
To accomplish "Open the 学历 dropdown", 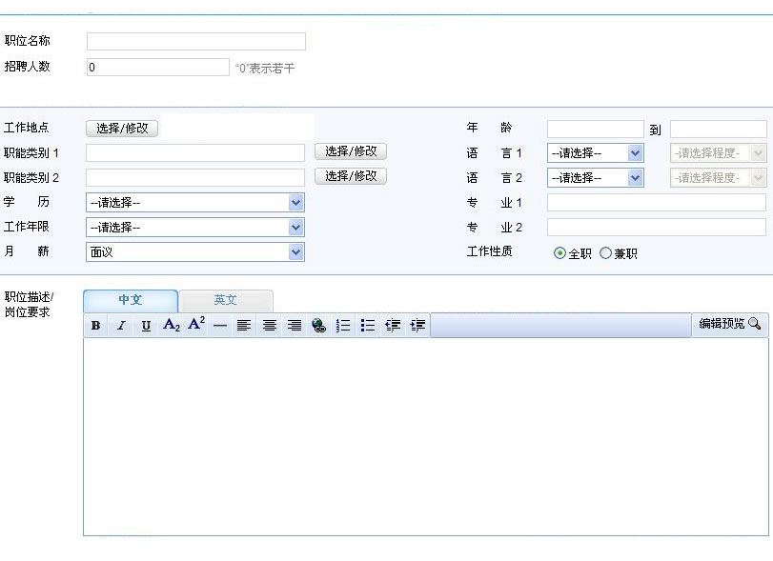I will pos(194,202).
